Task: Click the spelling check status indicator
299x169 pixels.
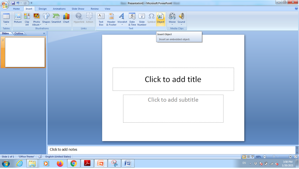Action: 40,157
